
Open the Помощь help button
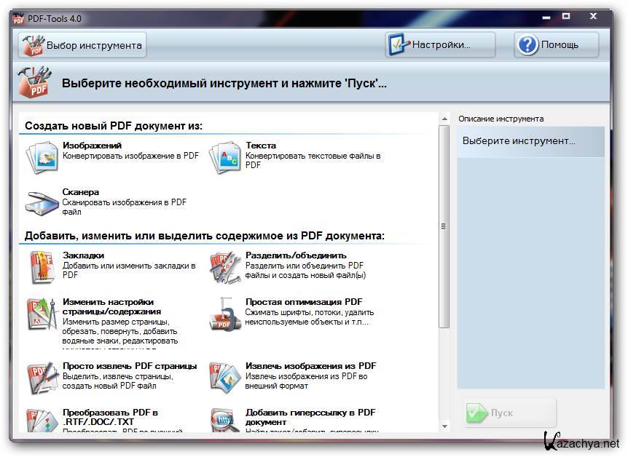(557, 45)
